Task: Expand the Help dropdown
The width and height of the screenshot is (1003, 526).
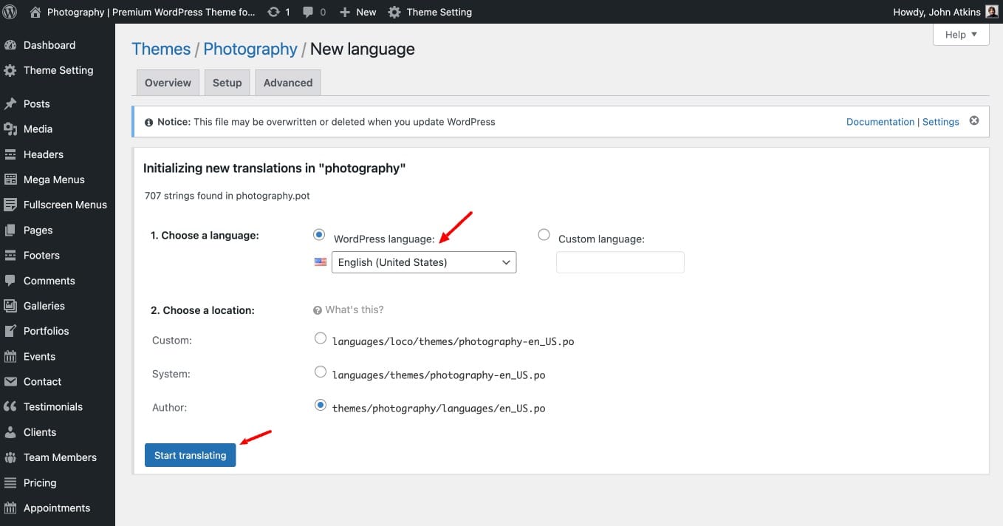Action: 961,35
